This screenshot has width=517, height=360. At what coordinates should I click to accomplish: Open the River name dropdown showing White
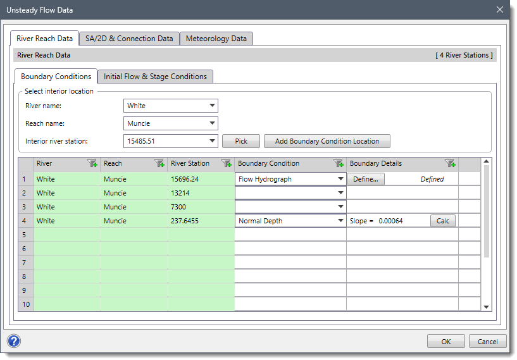tap(170, 106)
